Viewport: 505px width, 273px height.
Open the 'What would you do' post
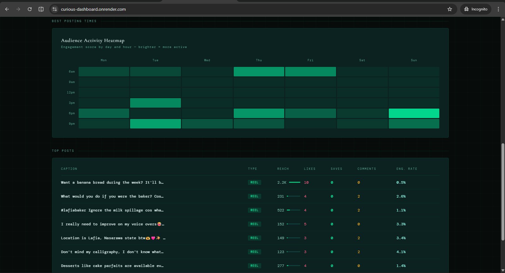[x=112, y=196]
